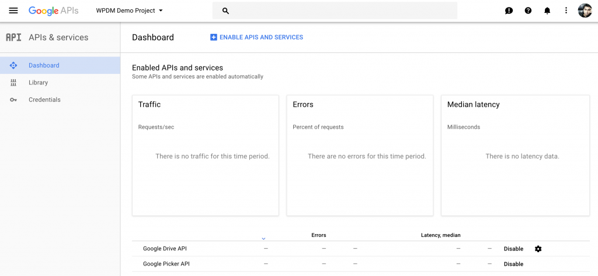Viewport: 598px width, 276px height.
Task: Click the Errors column header
Action: click(319, 235)
